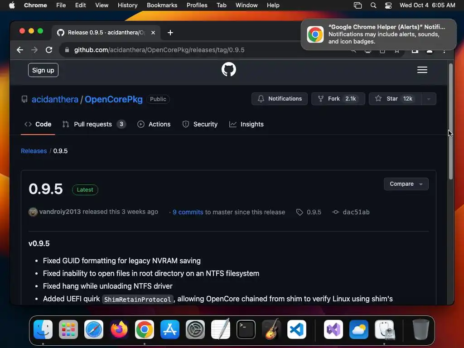Switch to the Actions tab
The image size is (464, 348).
(x=154, y=124)
